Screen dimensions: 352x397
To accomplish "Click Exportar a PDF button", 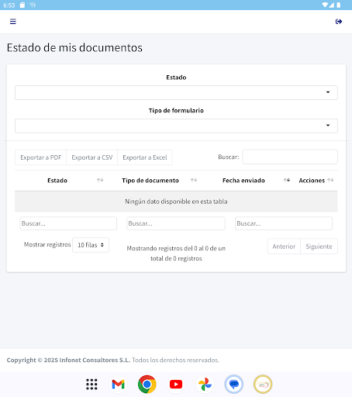I will [x=41, y=157].
